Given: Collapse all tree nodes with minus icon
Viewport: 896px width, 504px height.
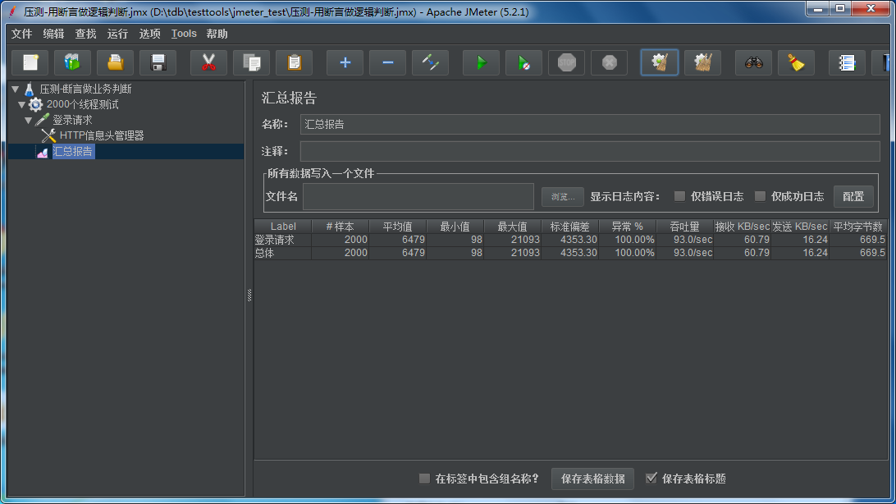Looking at the screenshot, I should (x=387, y=62).
